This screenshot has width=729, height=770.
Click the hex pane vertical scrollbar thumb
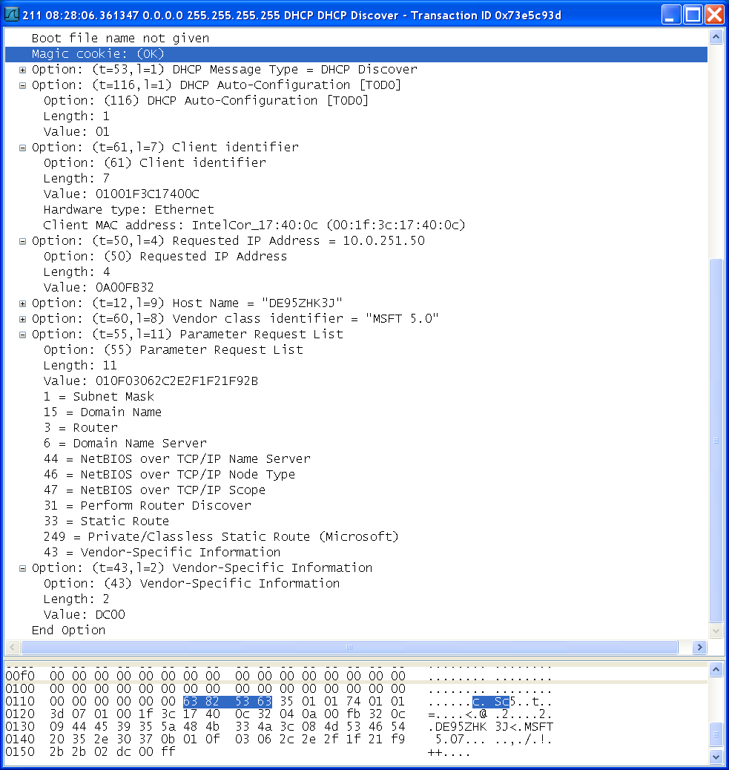point(716,734)
